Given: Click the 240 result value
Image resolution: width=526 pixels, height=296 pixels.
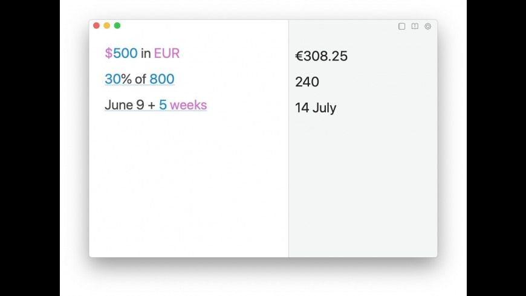Looking at the screenshot, I should (307, 82).
